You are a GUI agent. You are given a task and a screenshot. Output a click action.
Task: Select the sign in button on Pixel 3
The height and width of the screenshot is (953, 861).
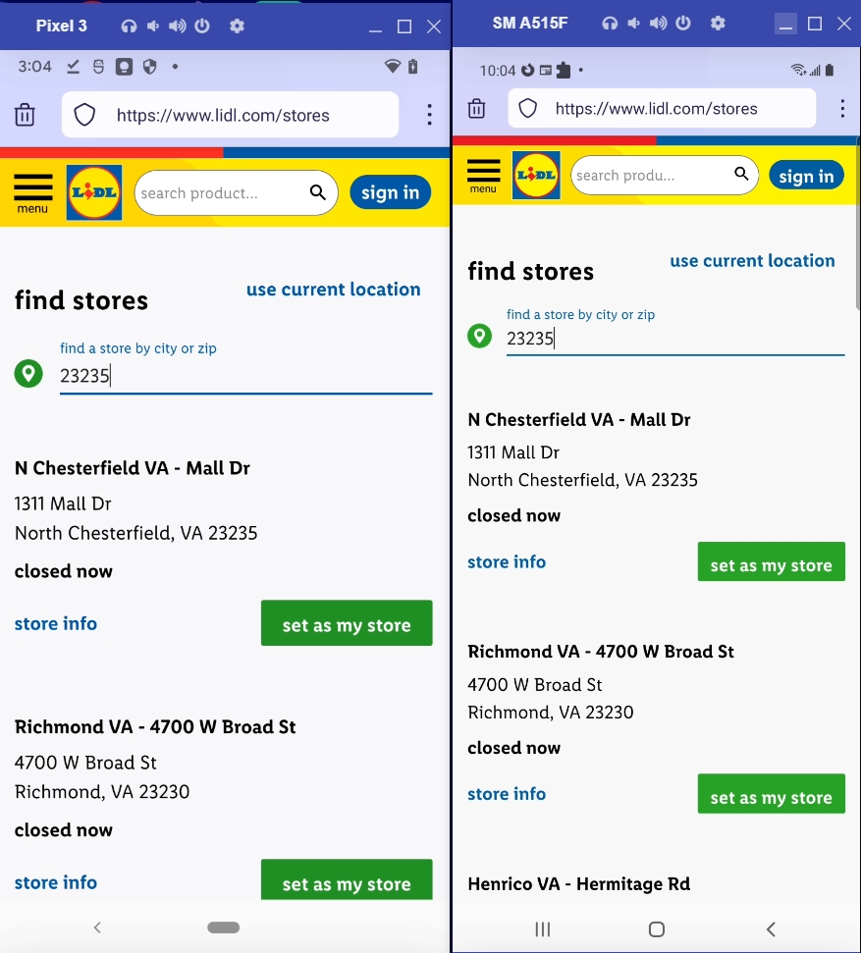click(390, 192)
